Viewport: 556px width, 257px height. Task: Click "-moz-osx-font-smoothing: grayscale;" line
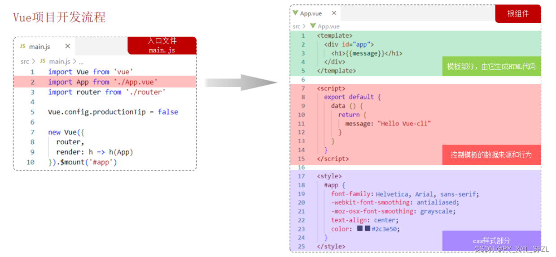(x=393, y=211)
